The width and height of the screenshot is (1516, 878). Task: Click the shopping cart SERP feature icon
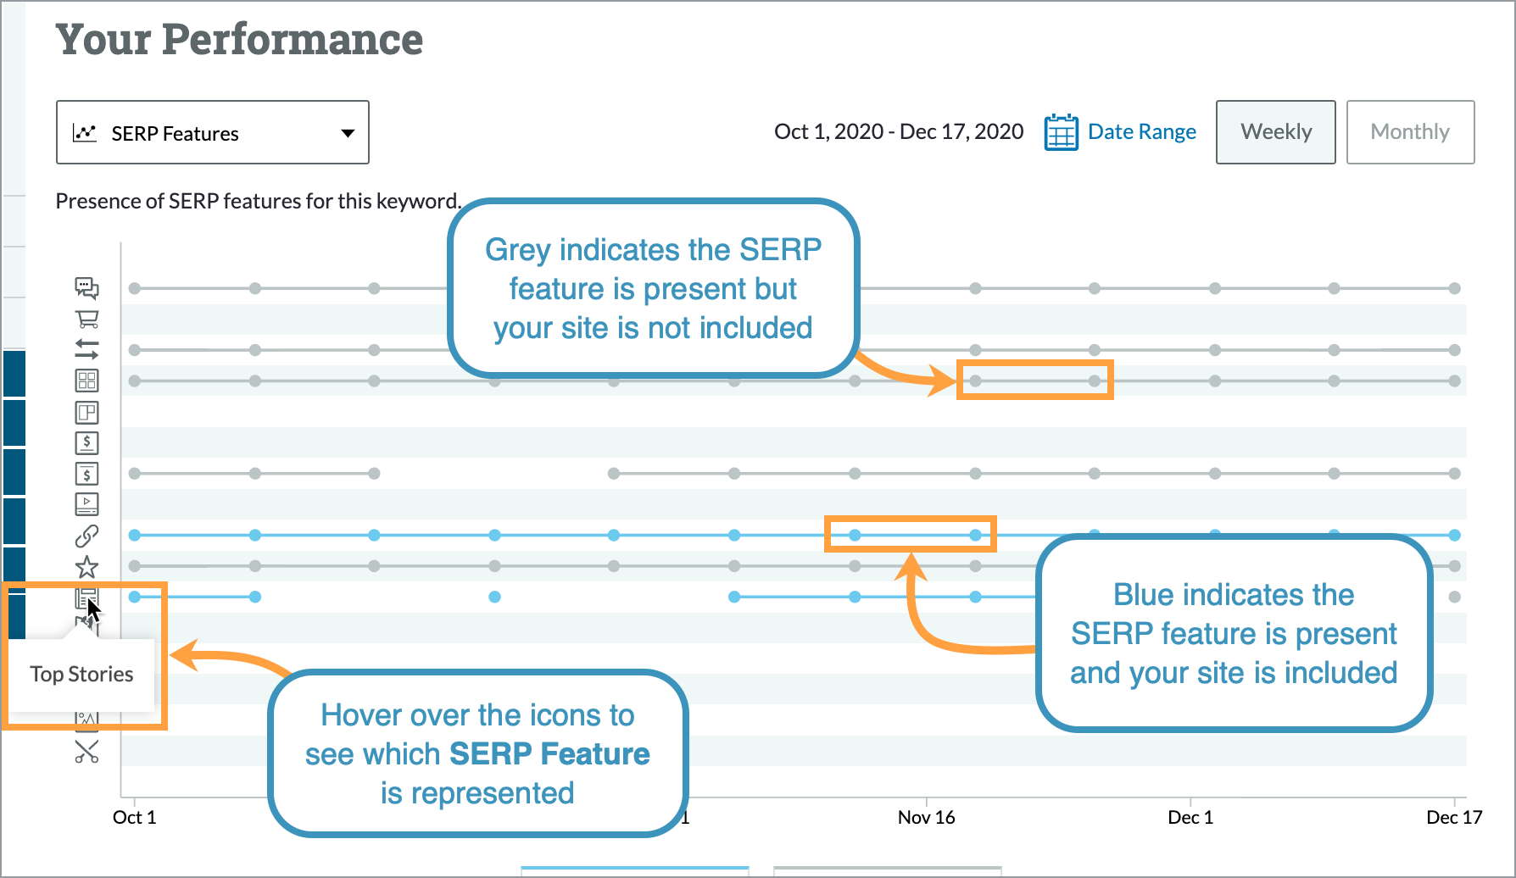(87, 320)
